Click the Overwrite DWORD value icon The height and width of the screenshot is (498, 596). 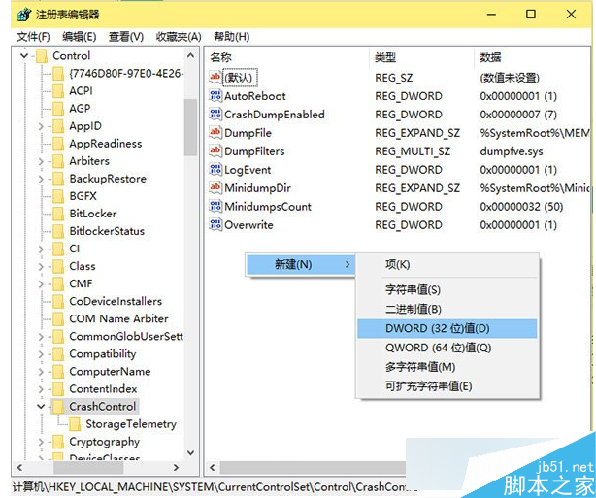click(x=215, y=224)
